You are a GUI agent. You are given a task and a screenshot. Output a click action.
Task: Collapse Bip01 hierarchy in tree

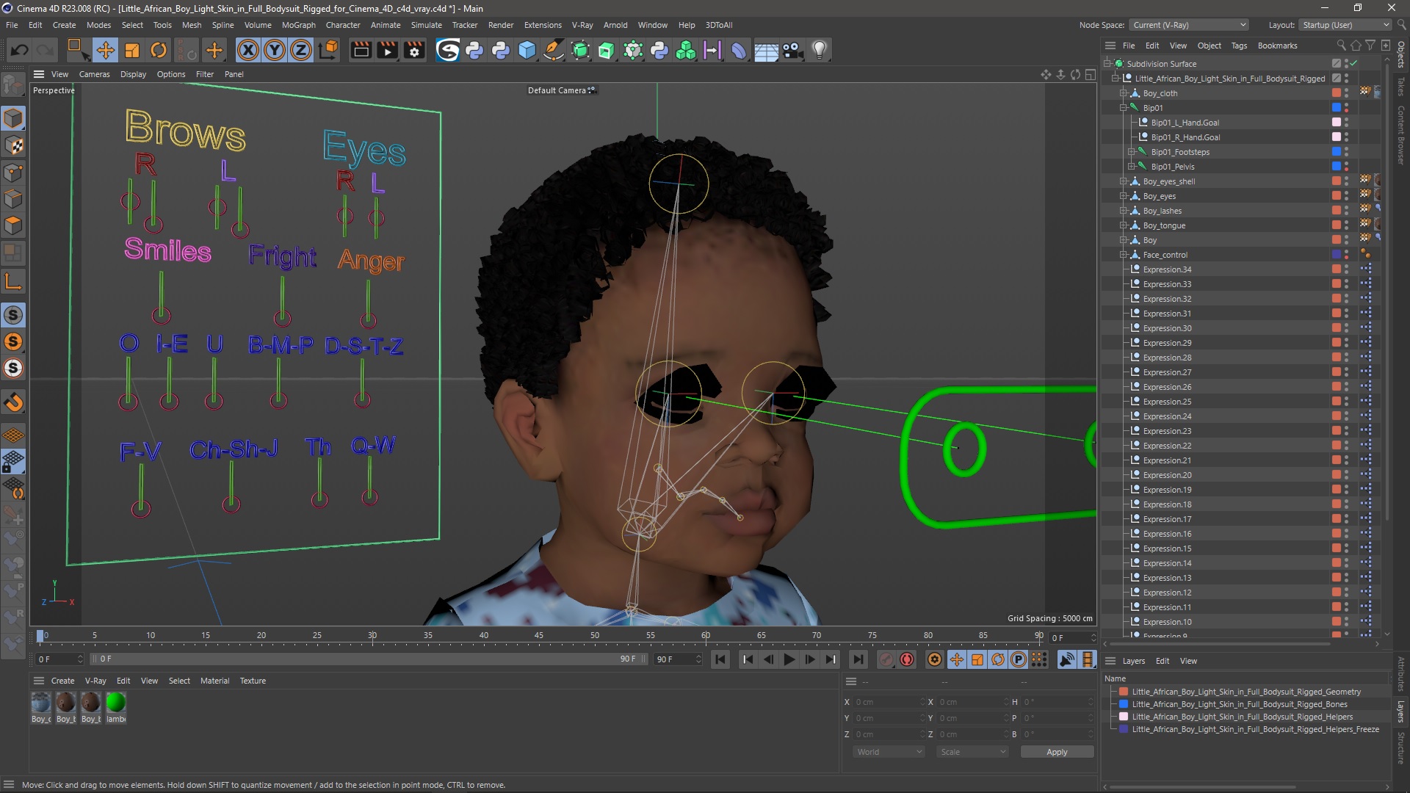pyautogui.click(x=1123, y=108)
